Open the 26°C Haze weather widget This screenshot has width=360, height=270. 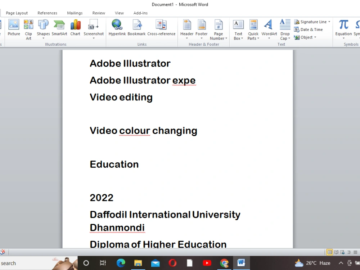[x=312, y=263]
